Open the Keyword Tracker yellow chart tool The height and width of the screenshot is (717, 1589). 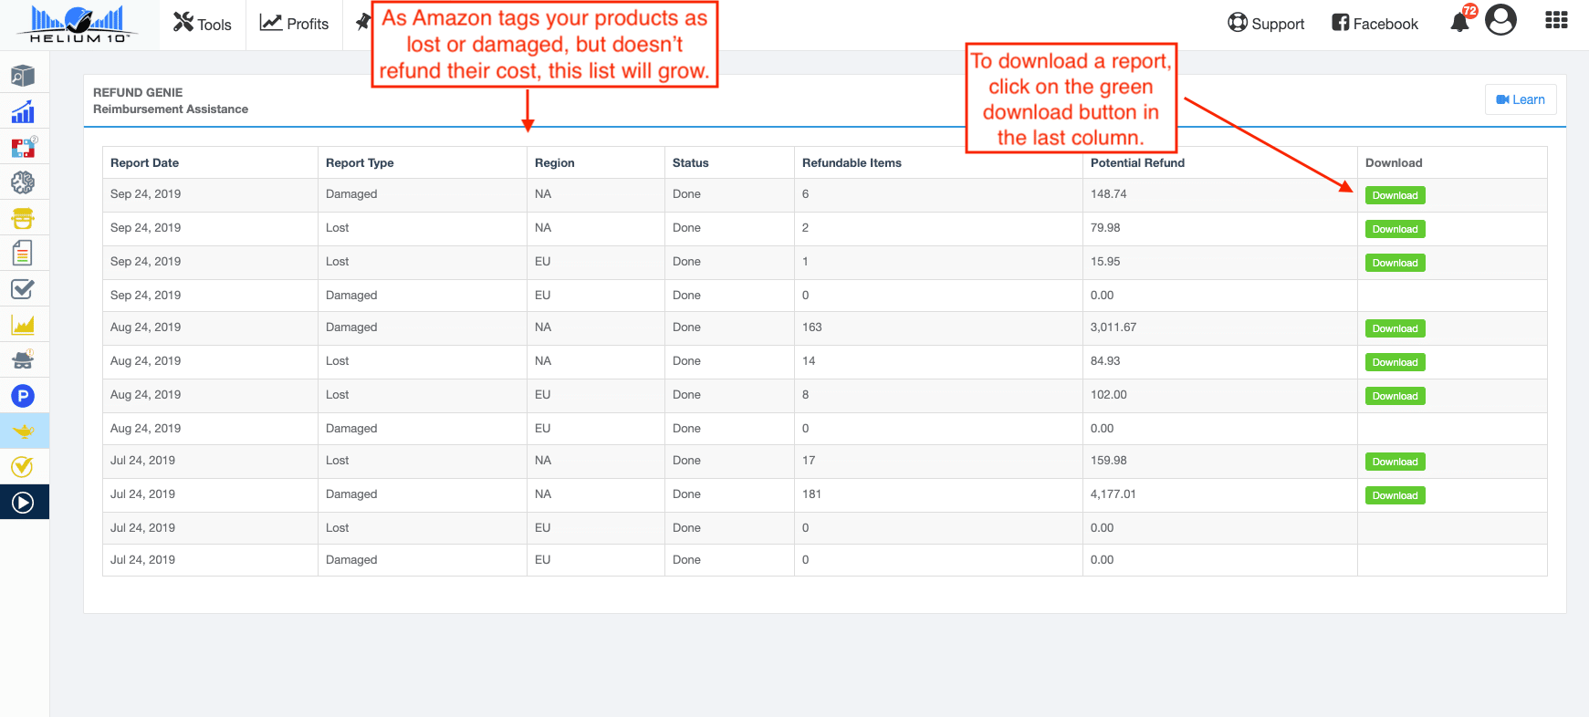[23, 325]
